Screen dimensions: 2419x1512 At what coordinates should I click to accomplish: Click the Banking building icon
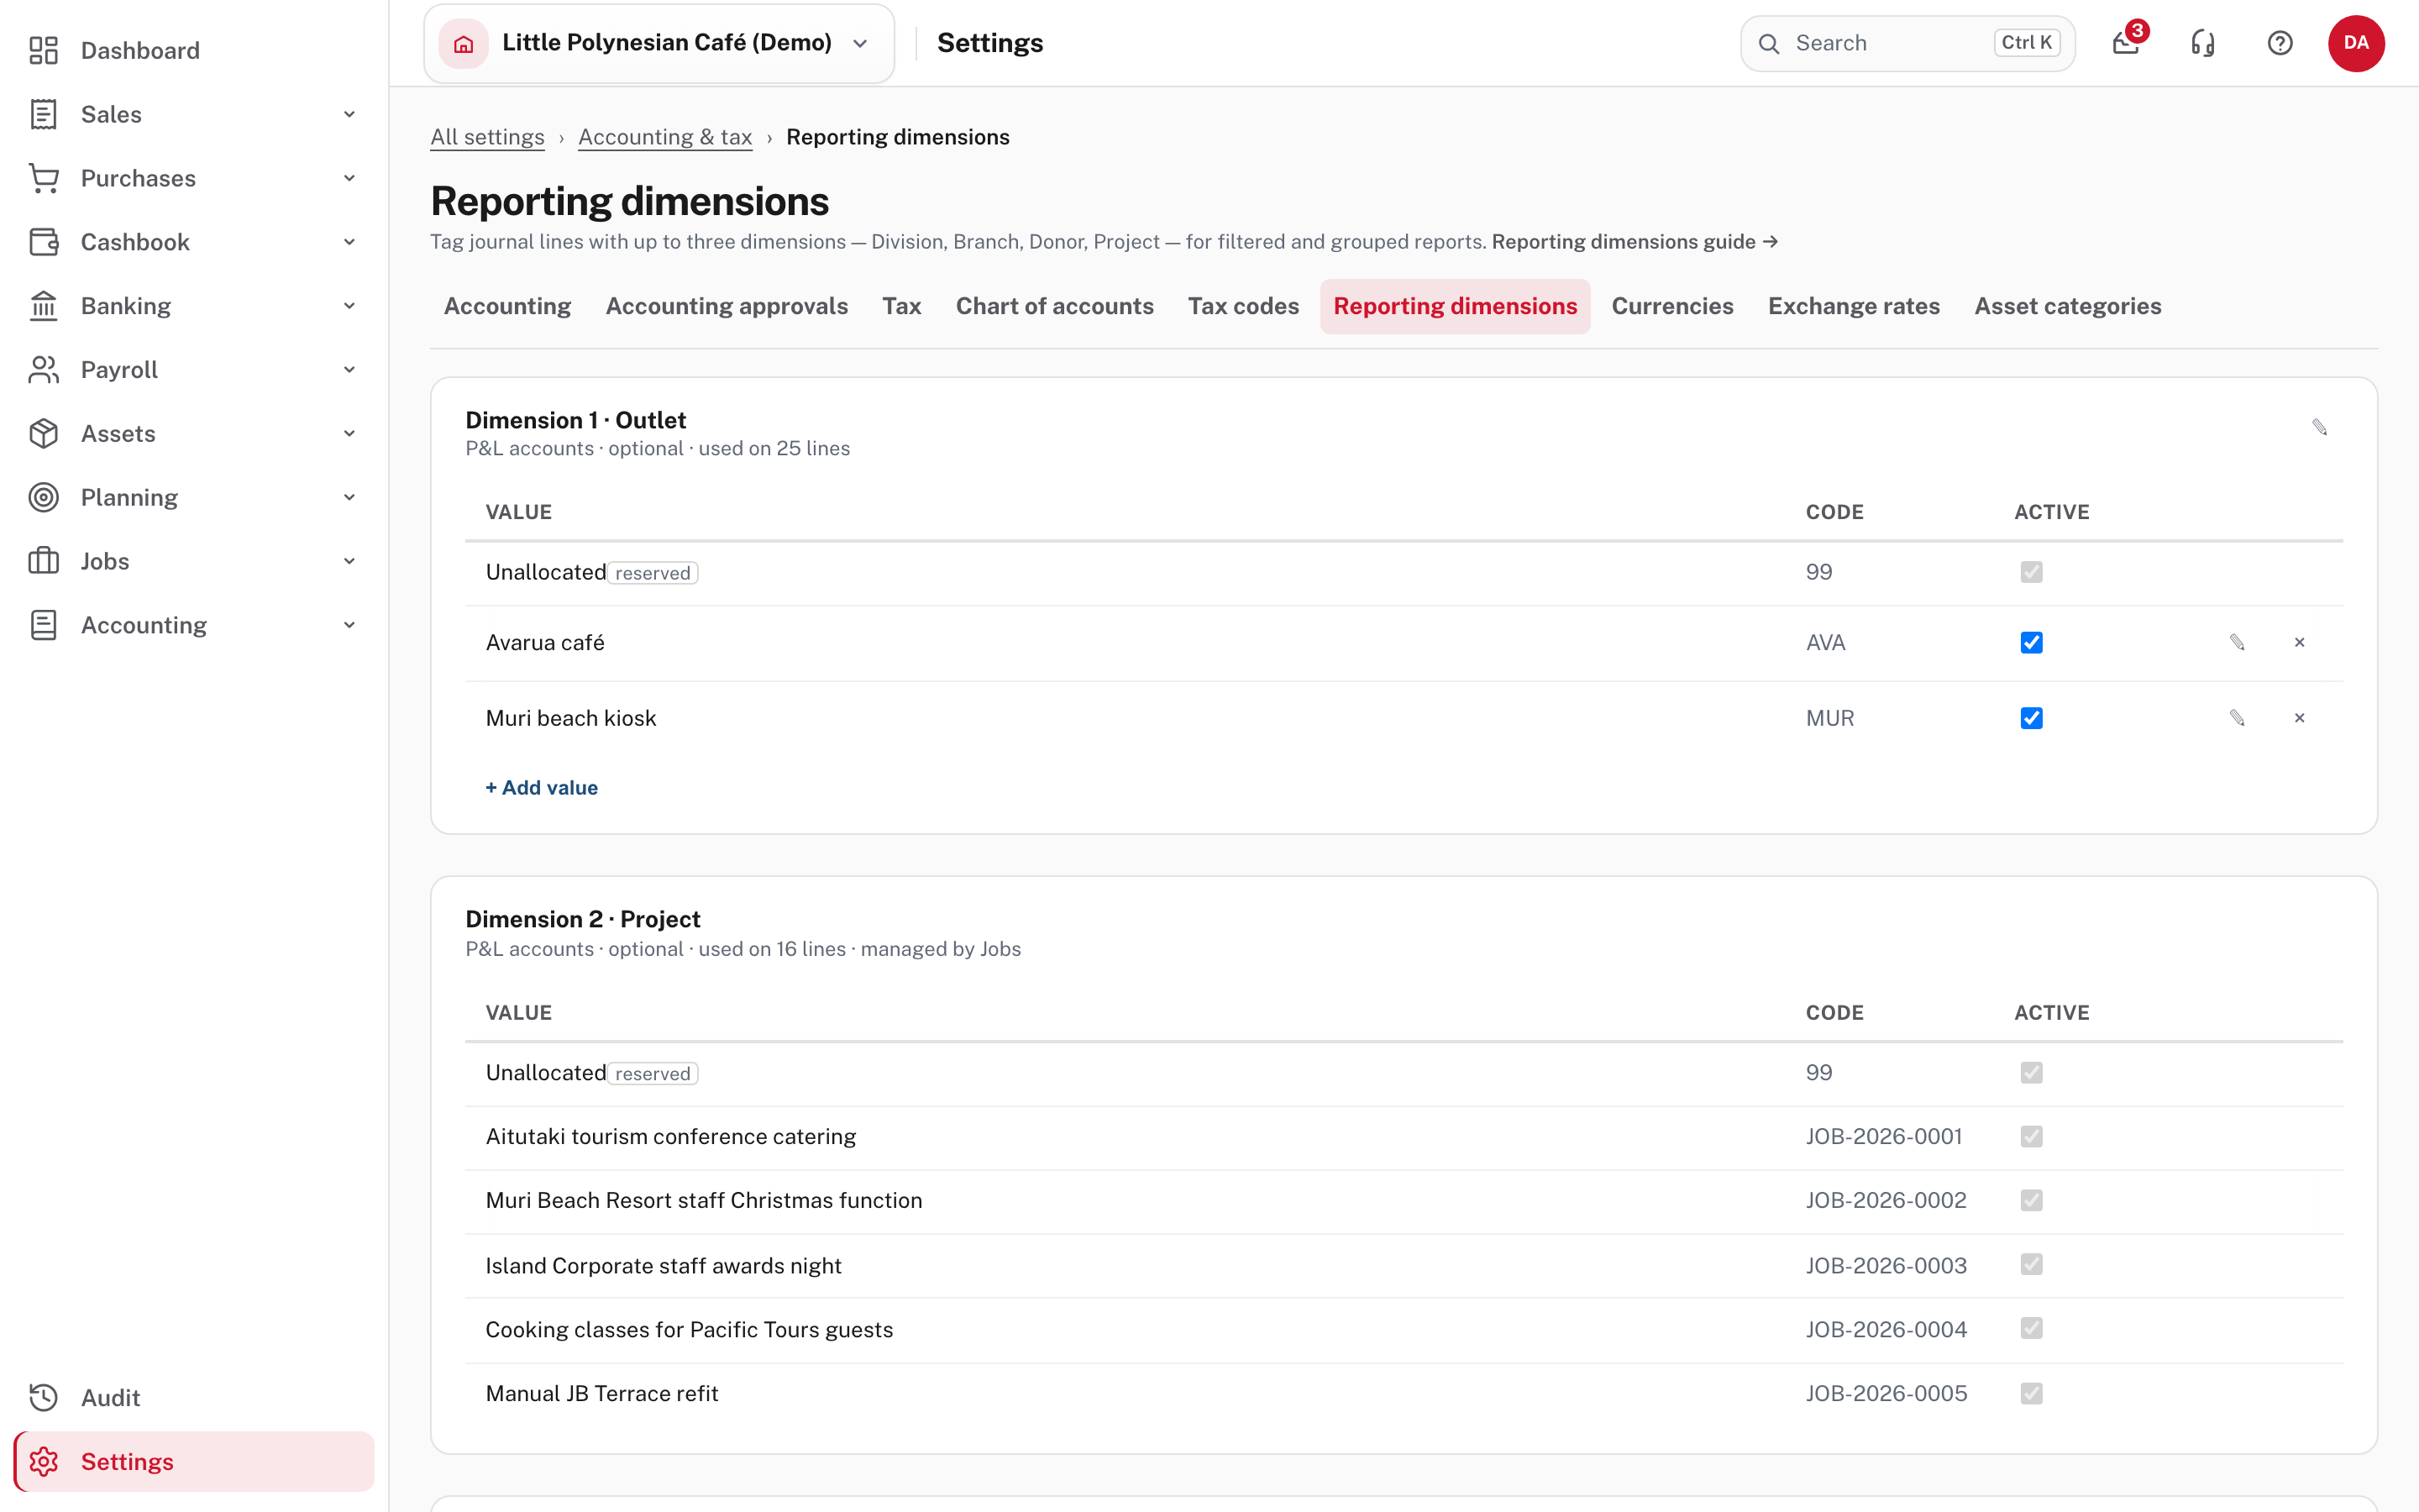(x=44, y=306)
